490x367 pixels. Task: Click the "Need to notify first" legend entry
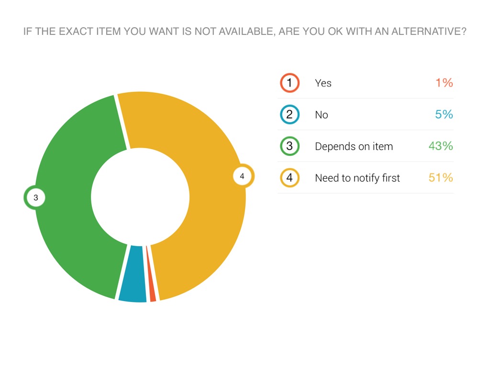(x=357, y=178)
